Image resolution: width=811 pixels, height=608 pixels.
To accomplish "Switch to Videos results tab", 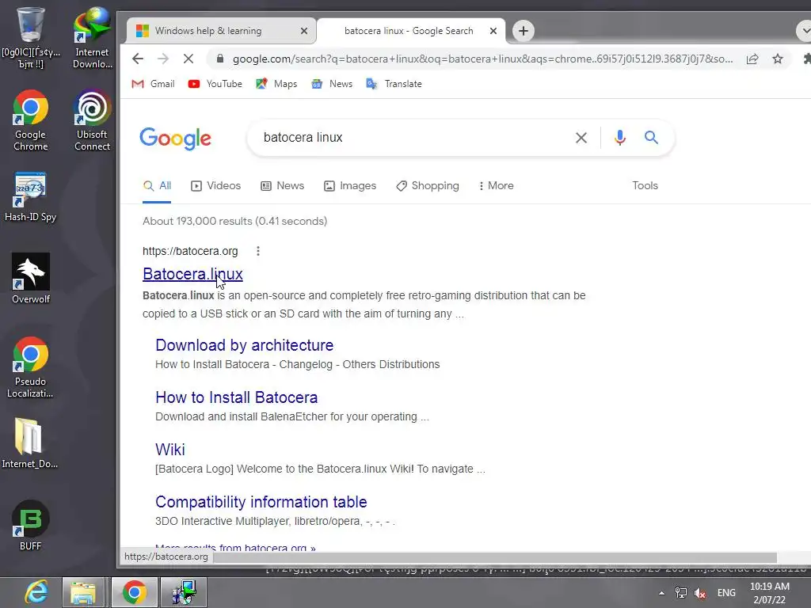I will (x=215, y=185).
